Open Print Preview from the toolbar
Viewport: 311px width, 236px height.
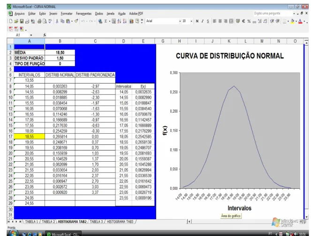pyautogui.click(x=45, y=21)
